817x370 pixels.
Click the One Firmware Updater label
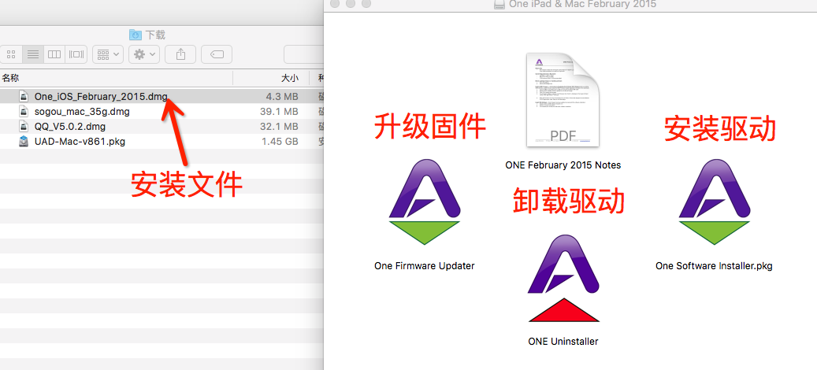coord(424,266)
